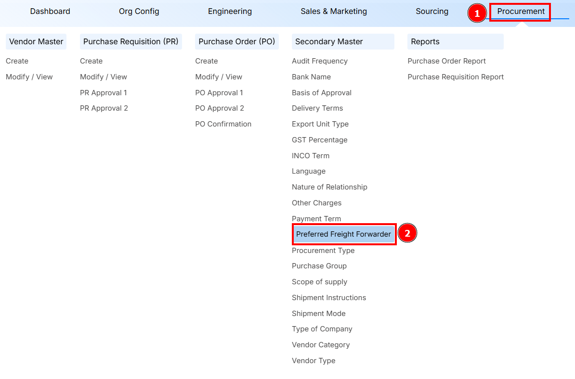575x379 pixels.
Task: Open the GST Percentage settings
Action: pyautogui.click(x=319, y=139)
